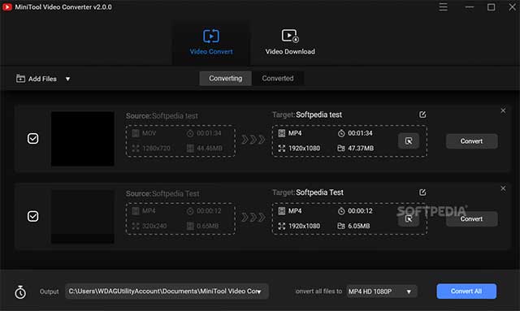Show the Converting list tab
The image size is (520, 311).
[226, 79]
